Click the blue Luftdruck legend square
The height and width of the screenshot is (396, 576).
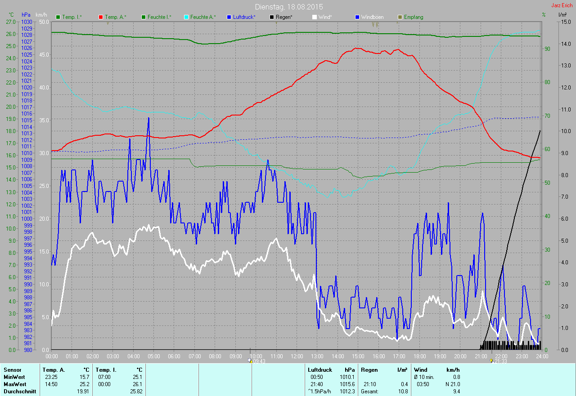point(229,17)
